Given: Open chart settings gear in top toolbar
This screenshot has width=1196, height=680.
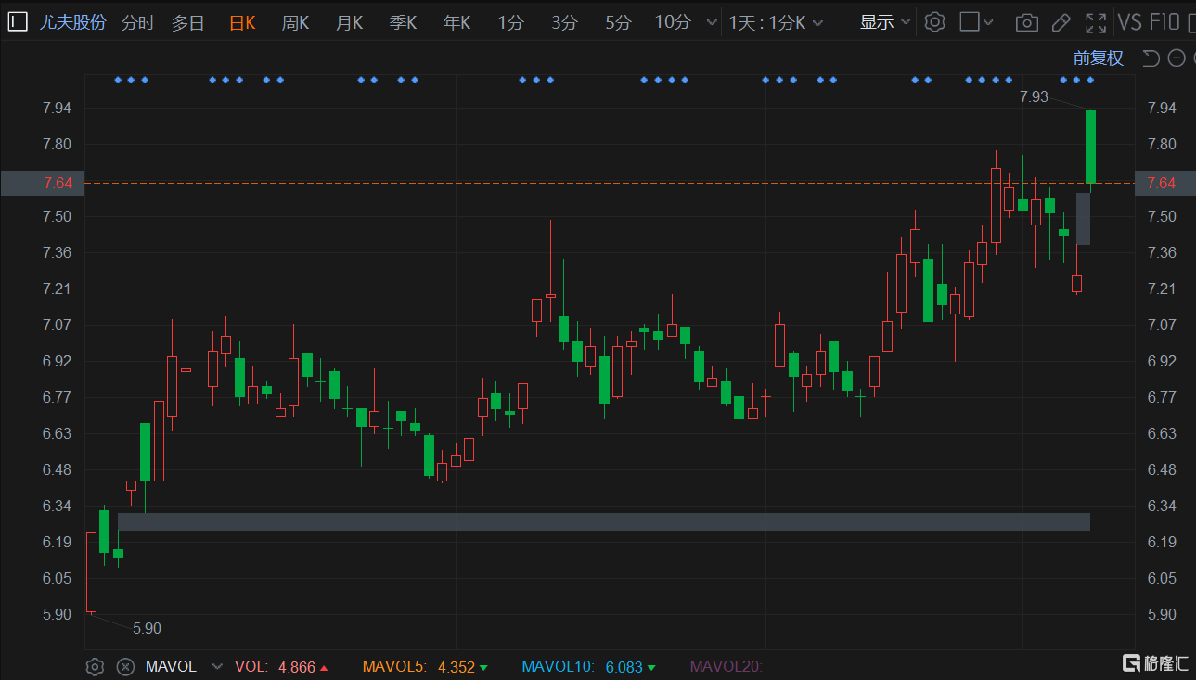Looking at the screenshot, I should (935, 22).
